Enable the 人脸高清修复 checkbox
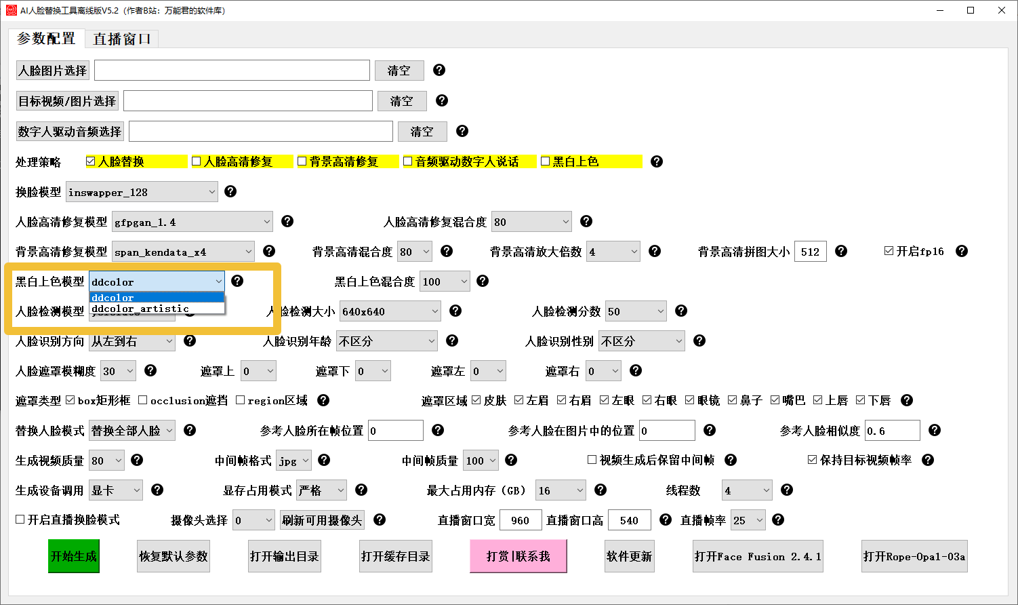1018x605 pixels. tap(197, 161)
